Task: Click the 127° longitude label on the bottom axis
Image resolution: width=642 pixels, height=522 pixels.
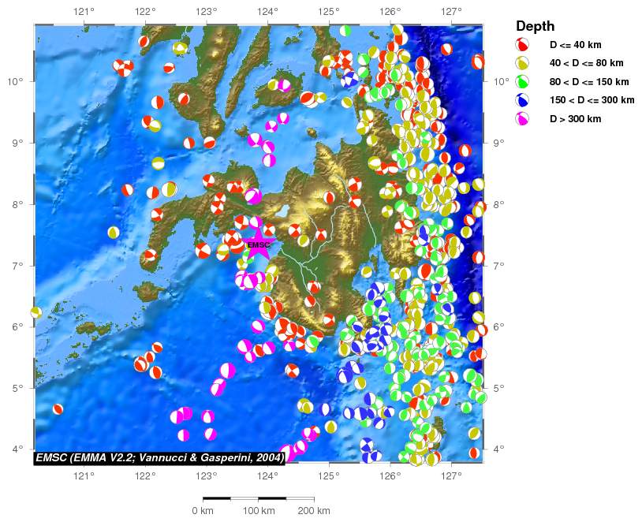Action: pyautogui.click(x=451, y=475)
